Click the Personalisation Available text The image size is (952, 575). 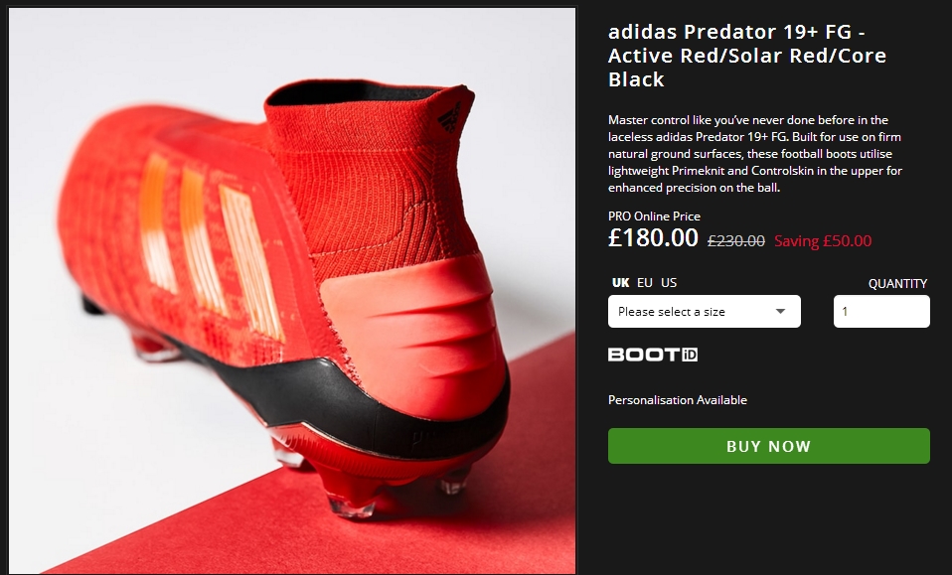click(678, 400)
